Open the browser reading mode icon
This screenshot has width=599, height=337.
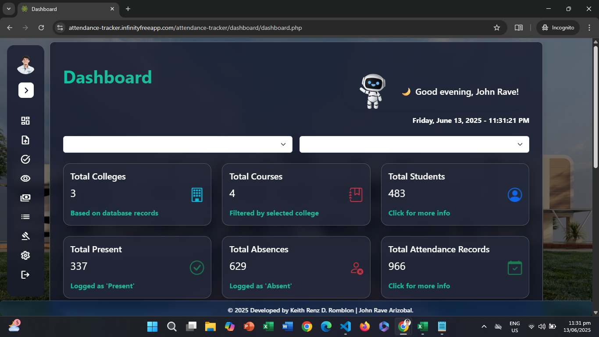coord(519,28)
